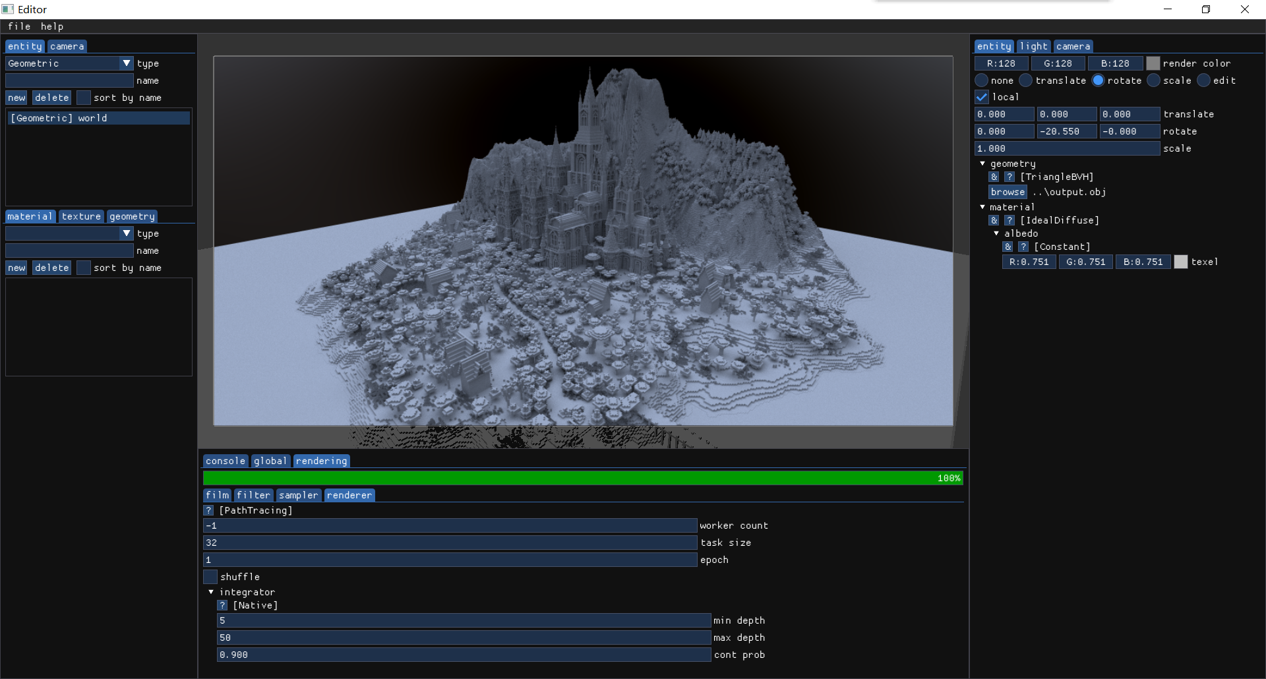Click the '?' help icon next to [TriangleBVH]
The width and height of the screenshot is (1266, 679).
(x=1010, y=177)
